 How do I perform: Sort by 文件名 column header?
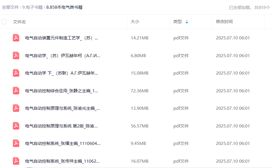19,22
